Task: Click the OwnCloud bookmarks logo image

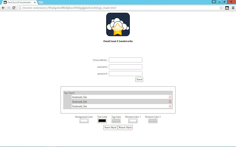Action: coord(118,25)
